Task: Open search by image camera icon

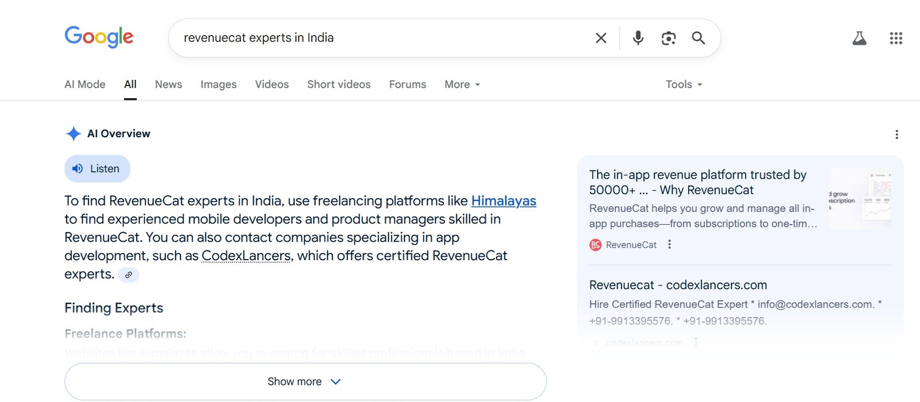Action: 668,38
